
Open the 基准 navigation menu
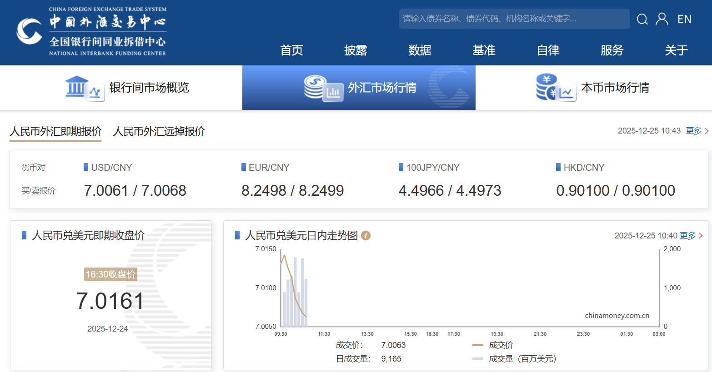(x=484, y=50)
